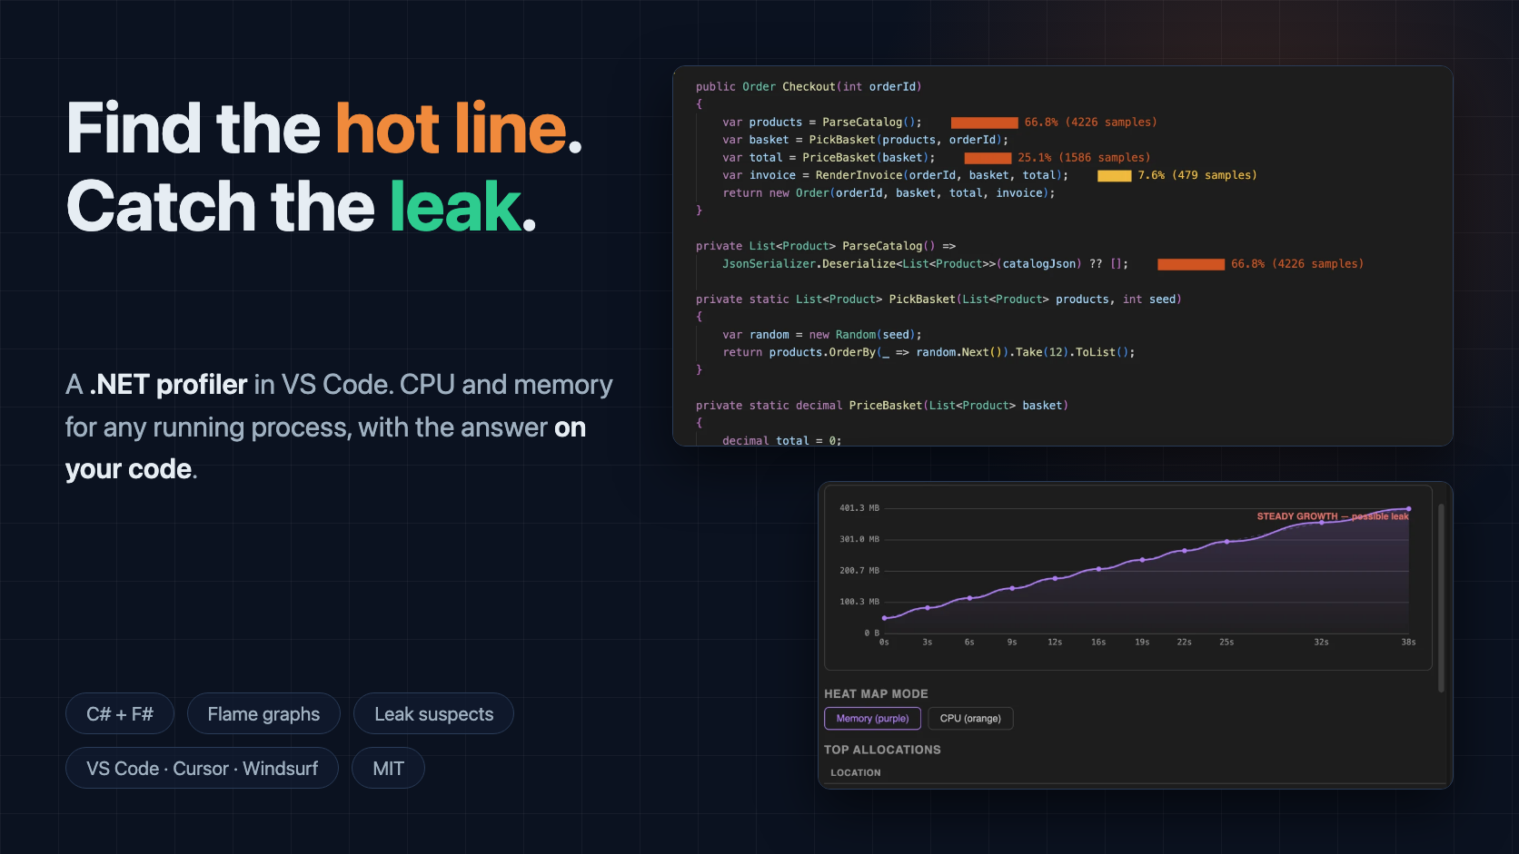Click the last data point on memory chart
1519x854 pixels.
tap(1409, 509)
